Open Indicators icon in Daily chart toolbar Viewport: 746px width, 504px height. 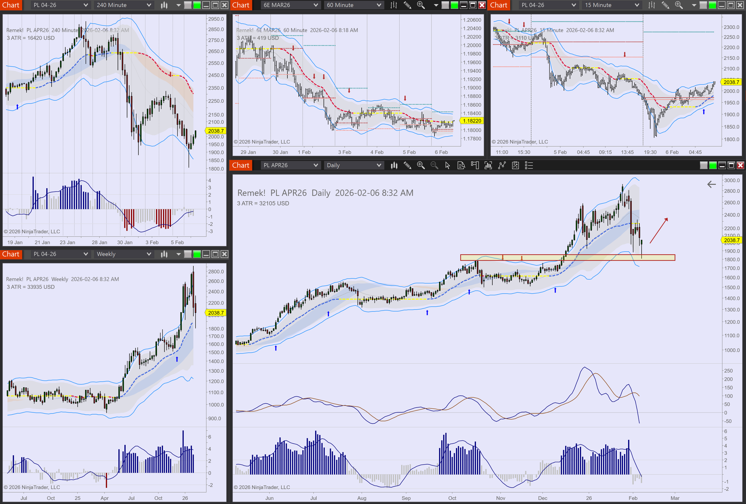tap(488, 165)
